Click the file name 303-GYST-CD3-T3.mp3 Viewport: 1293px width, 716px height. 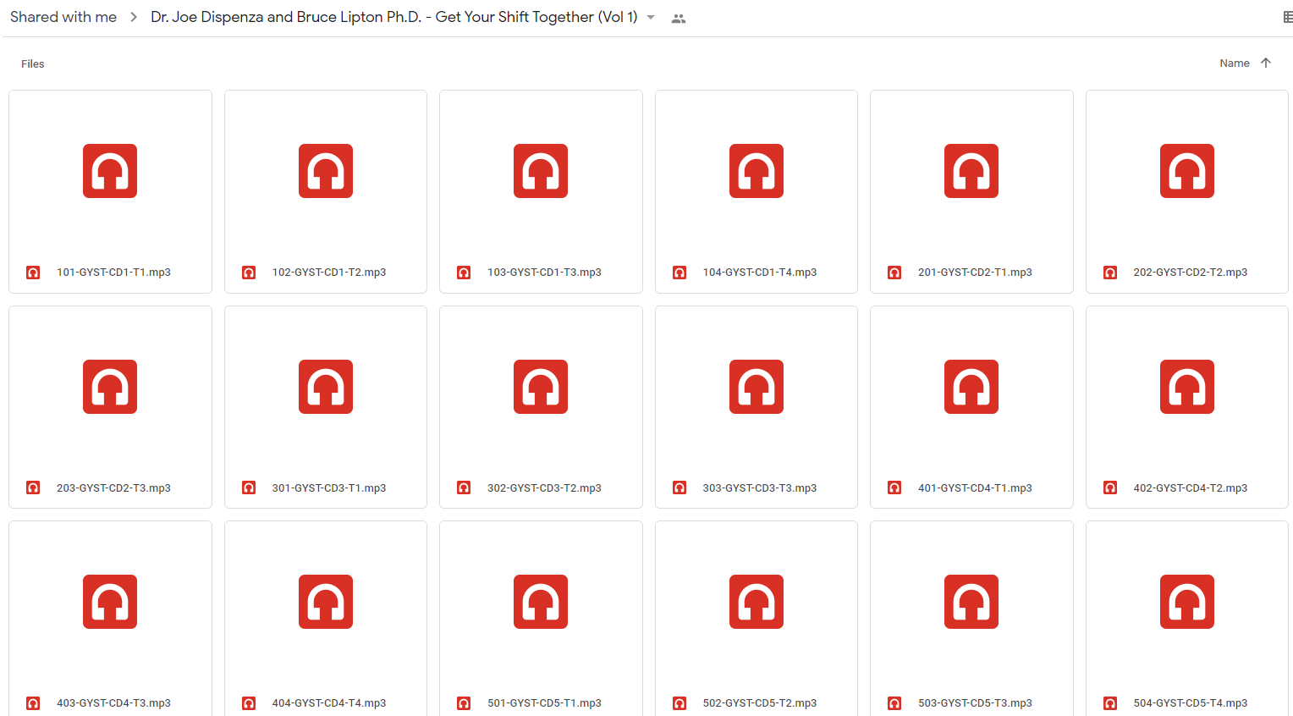760,488
